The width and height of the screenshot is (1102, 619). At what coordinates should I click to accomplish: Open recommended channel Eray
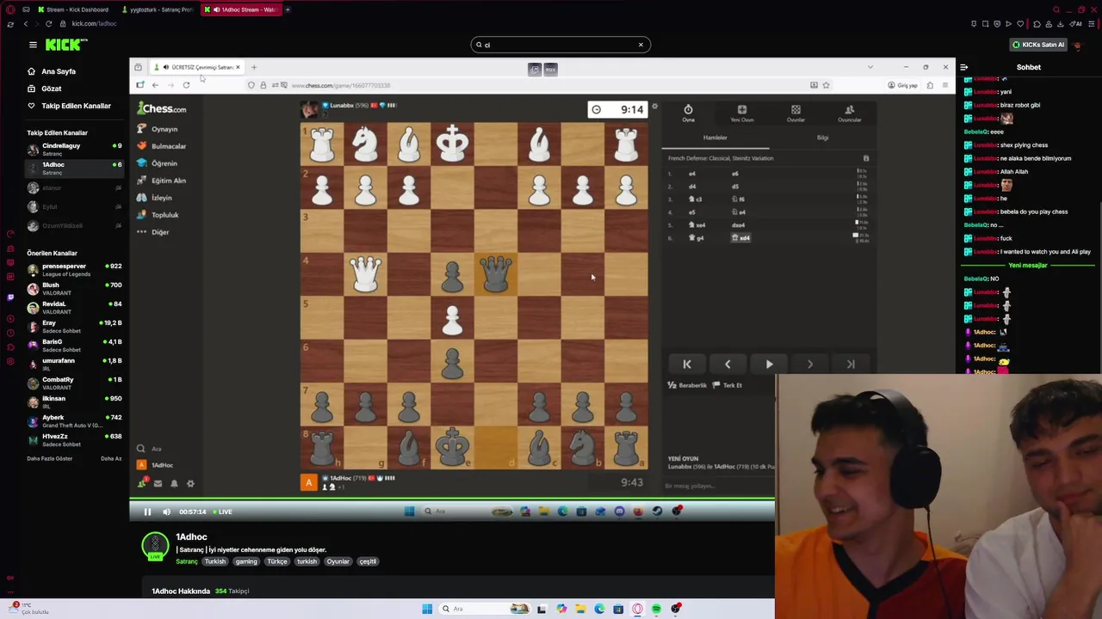tap(74, 327)
